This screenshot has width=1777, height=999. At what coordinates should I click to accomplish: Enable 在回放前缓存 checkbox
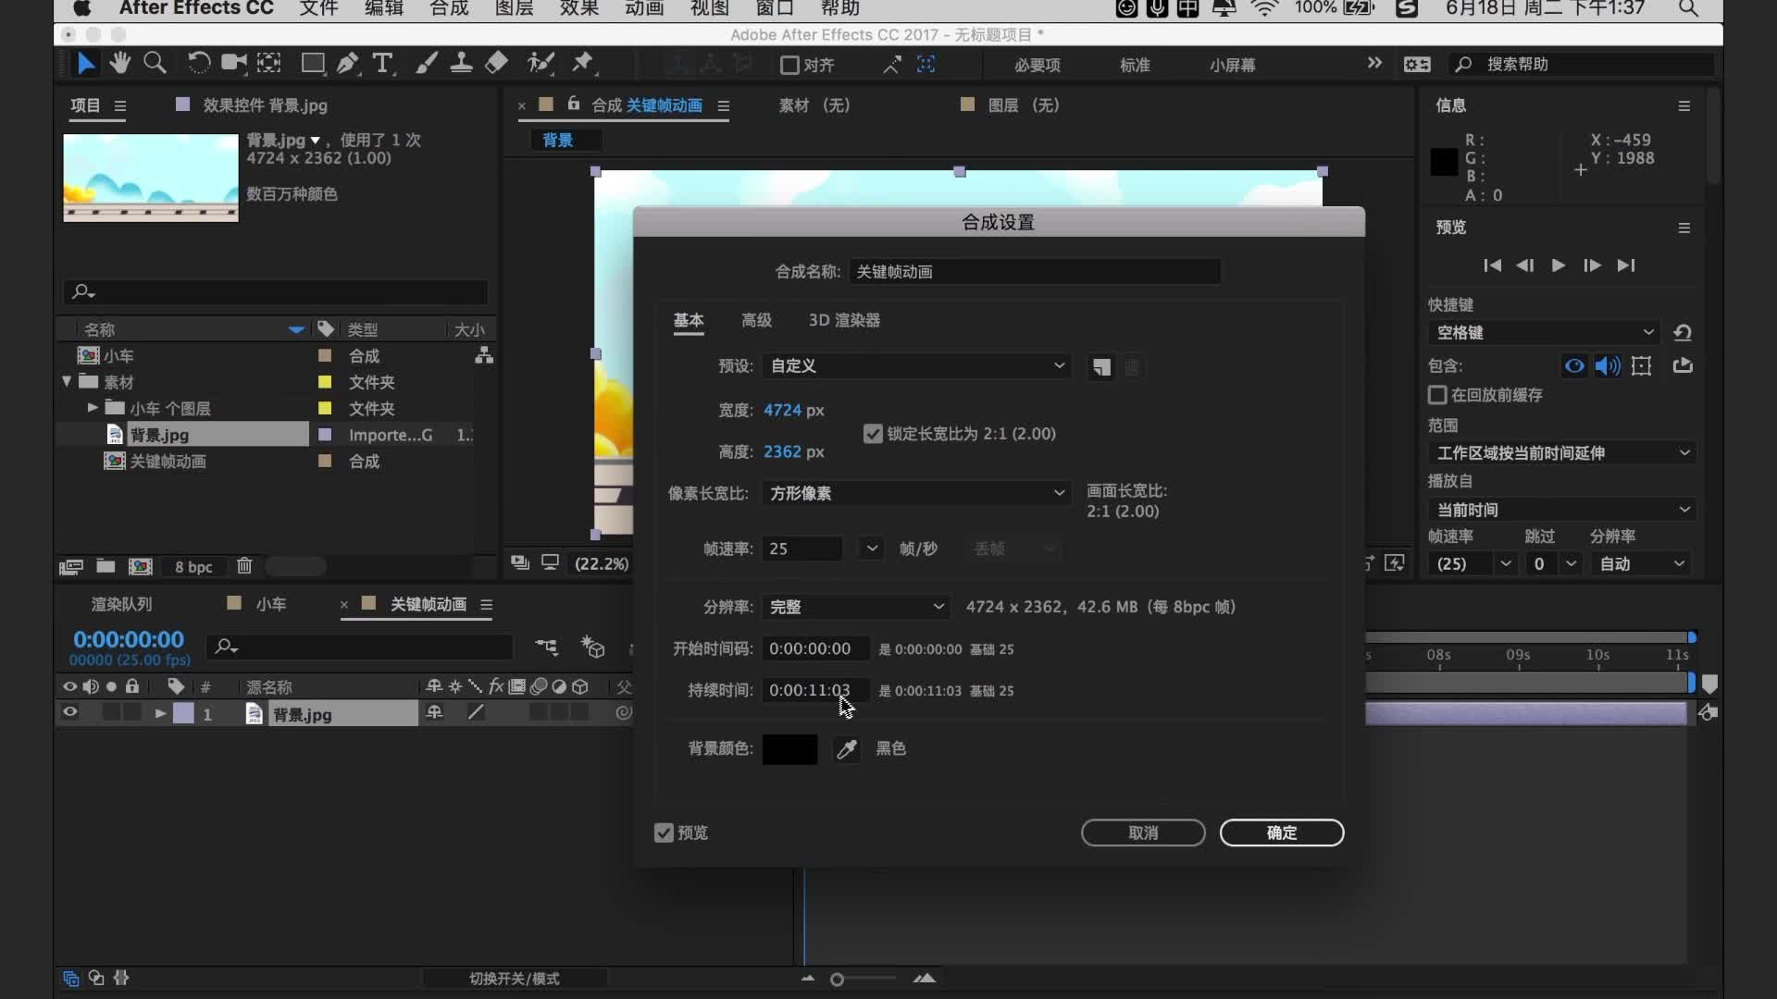click(x=1437, y=395)
